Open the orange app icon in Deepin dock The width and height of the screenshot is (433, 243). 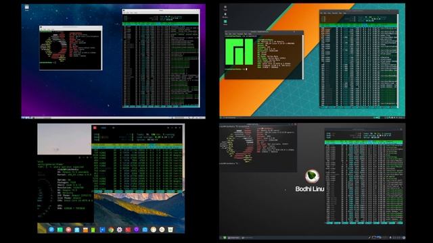point(85,230)
